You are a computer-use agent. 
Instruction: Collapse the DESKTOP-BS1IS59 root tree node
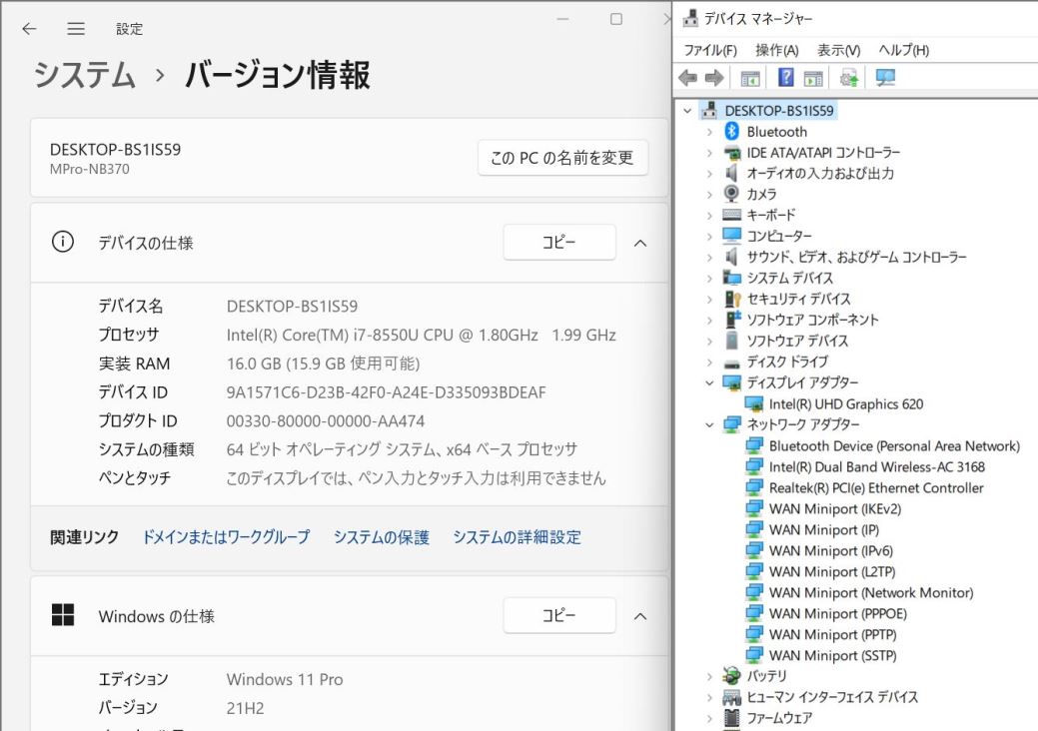click(x=687, y=111)
